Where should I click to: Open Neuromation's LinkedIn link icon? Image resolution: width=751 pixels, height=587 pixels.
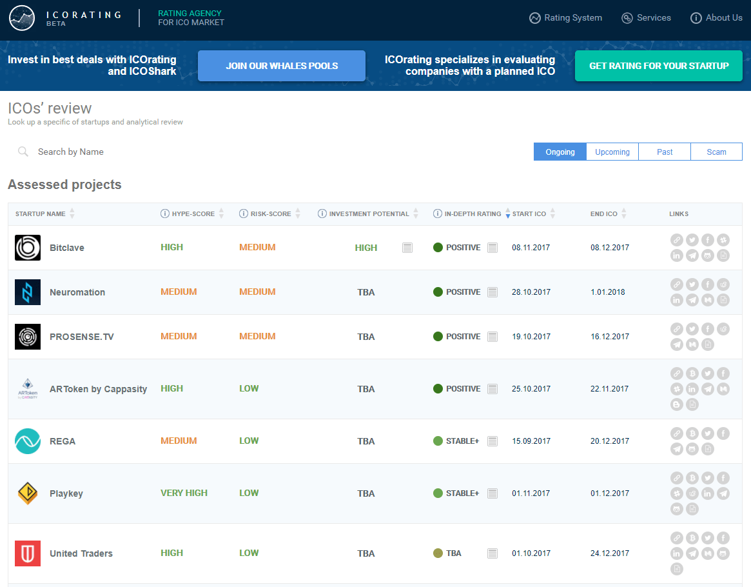(677, 300)
